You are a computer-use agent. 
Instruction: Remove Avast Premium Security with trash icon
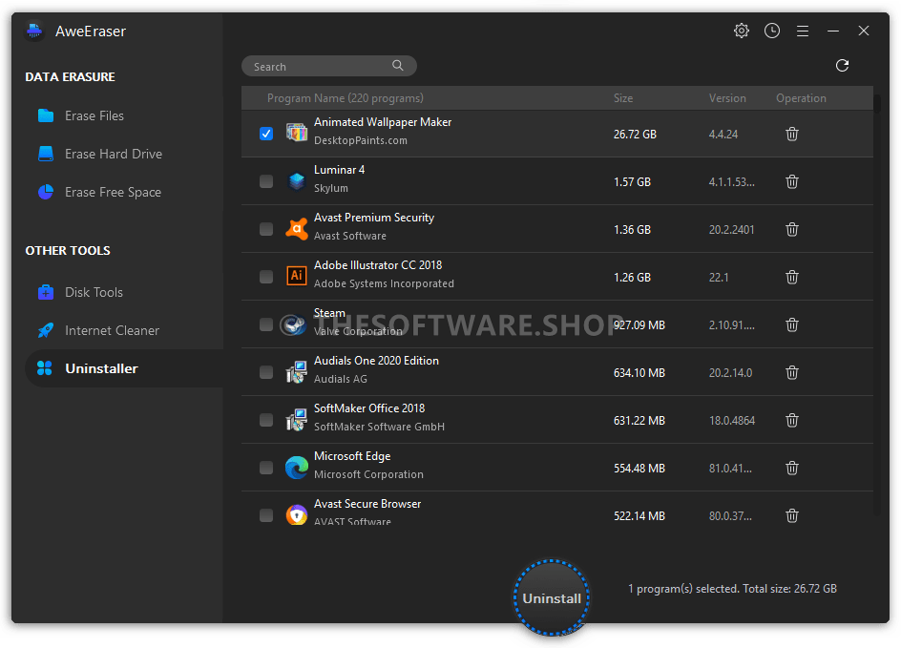[x=792, y=229]
